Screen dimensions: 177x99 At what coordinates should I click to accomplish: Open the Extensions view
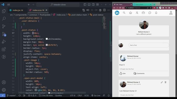point(4,49)
